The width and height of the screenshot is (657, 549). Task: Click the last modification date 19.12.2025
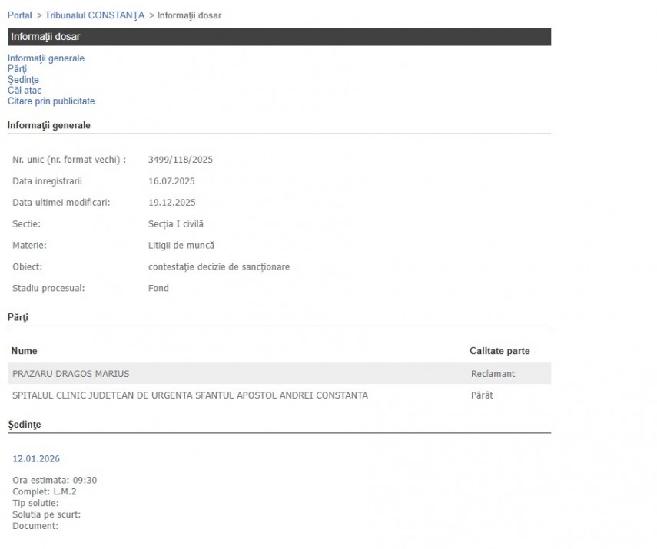(171, 203)
